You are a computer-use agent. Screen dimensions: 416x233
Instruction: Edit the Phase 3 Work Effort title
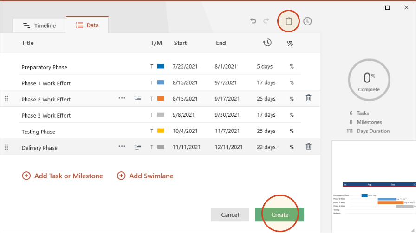(46, 116)
